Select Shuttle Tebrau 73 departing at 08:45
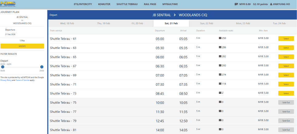Screen dimensions: 297x134 click(286, 93)
